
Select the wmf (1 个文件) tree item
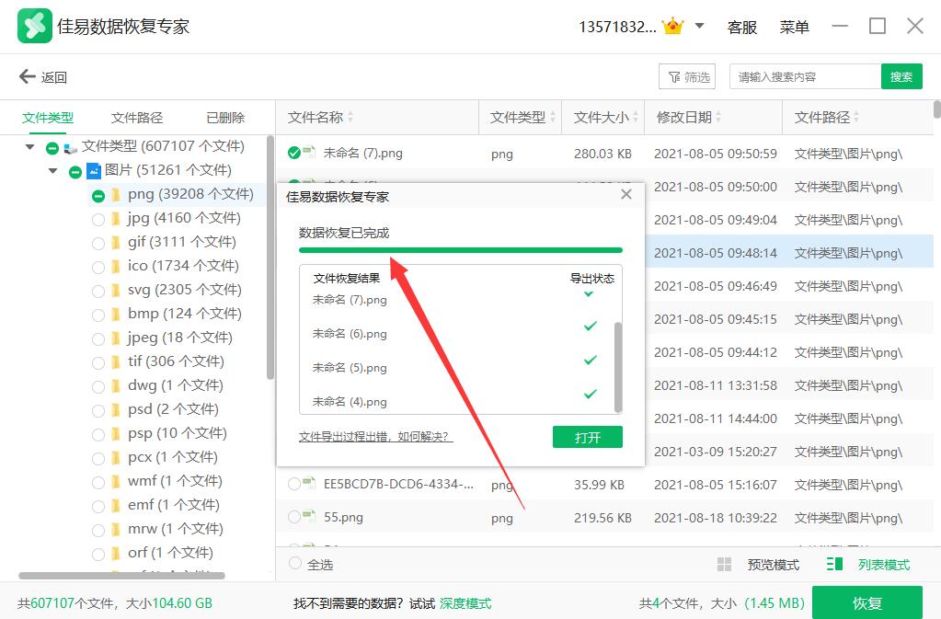click(175, 481)
